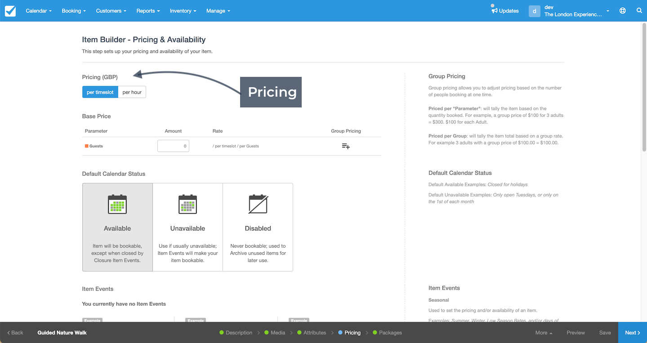647x343 pixels.
Task: Click the Guests Amount input field
Action: pos(173,146)
